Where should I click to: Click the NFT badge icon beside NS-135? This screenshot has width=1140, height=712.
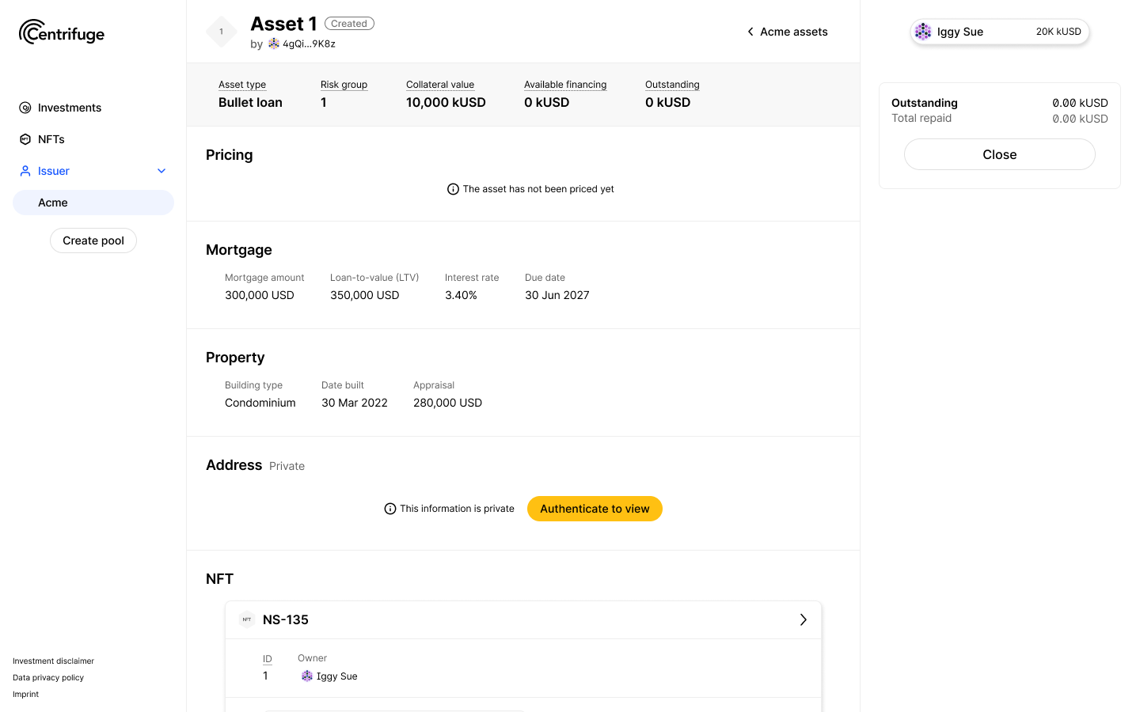click(247, 619)
